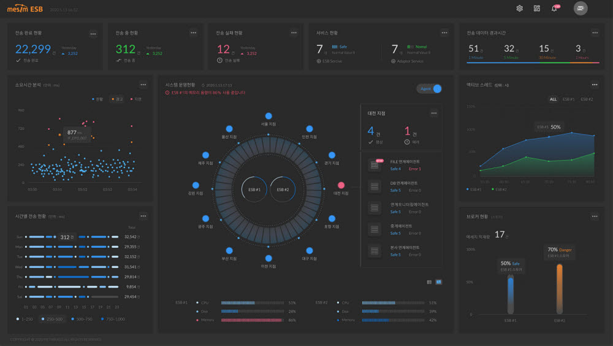
Task: Open more options on 액티브 스레드 panel
Action: tap(595, 85)
